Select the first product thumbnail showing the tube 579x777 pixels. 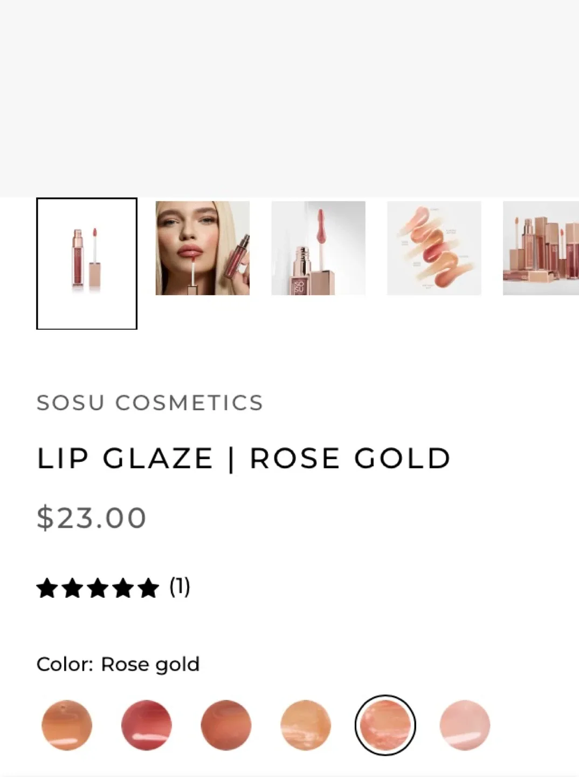(86, 263)
